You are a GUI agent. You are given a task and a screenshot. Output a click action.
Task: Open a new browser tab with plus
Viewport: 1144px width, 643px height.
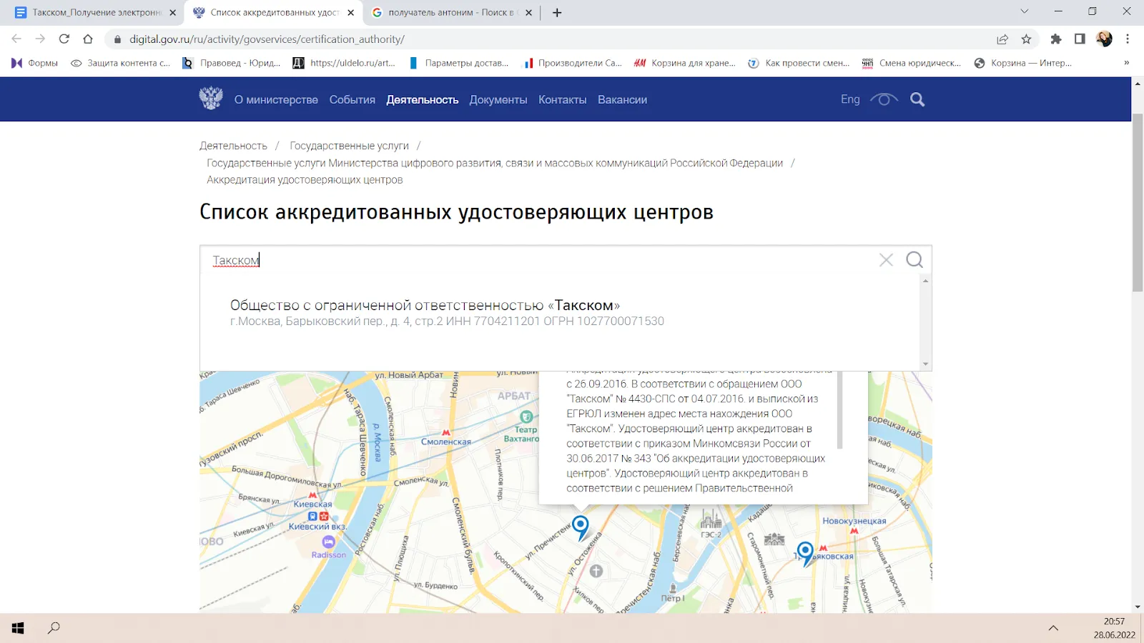point(557,12)
